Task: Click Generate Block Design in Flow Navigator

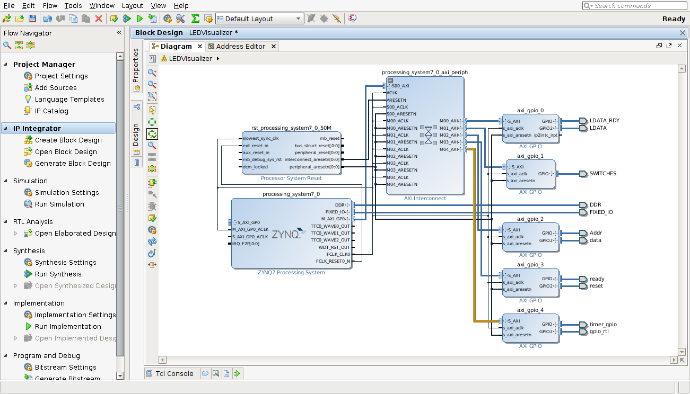Action: (x=73, y=163)
